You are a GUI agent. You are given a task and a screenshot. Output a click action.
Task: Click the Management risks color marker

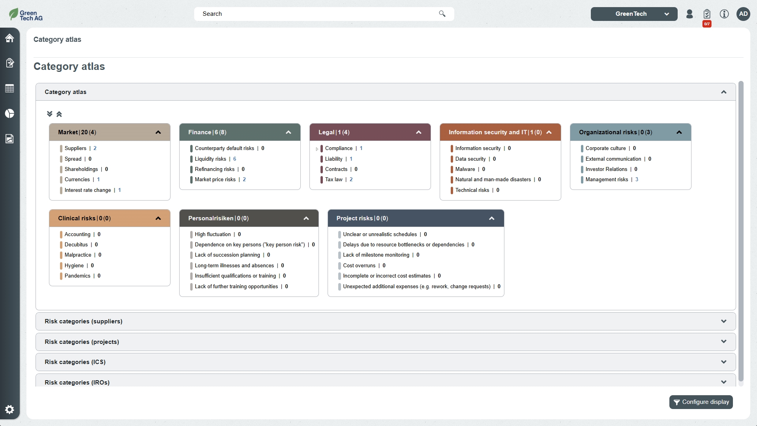pyautogui.click(x=582, y=180)
